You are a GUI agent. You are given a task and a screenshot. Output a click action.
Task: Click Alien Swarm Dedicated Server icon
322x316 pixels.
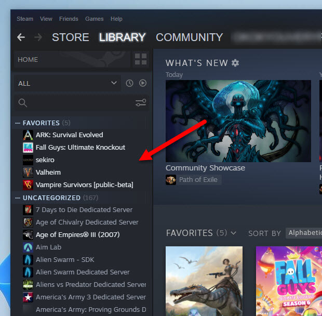(28, 272)
